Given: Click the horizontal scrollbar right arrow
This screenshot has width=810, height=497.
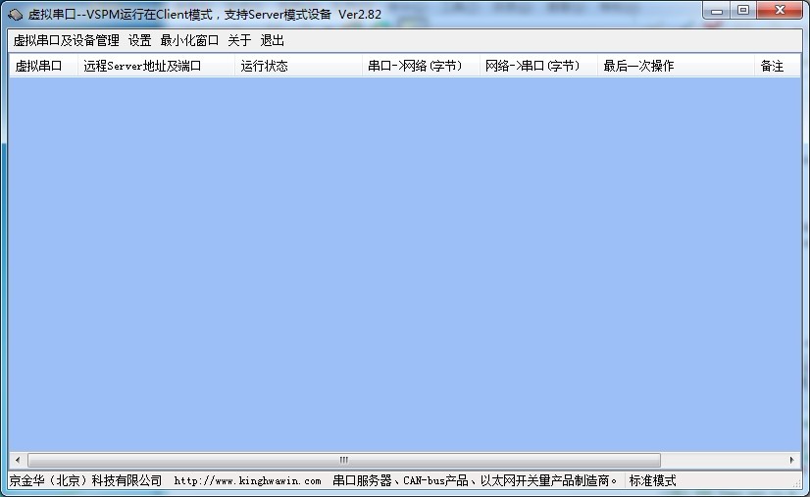Looking at the screenshot, I should (792, 460).
